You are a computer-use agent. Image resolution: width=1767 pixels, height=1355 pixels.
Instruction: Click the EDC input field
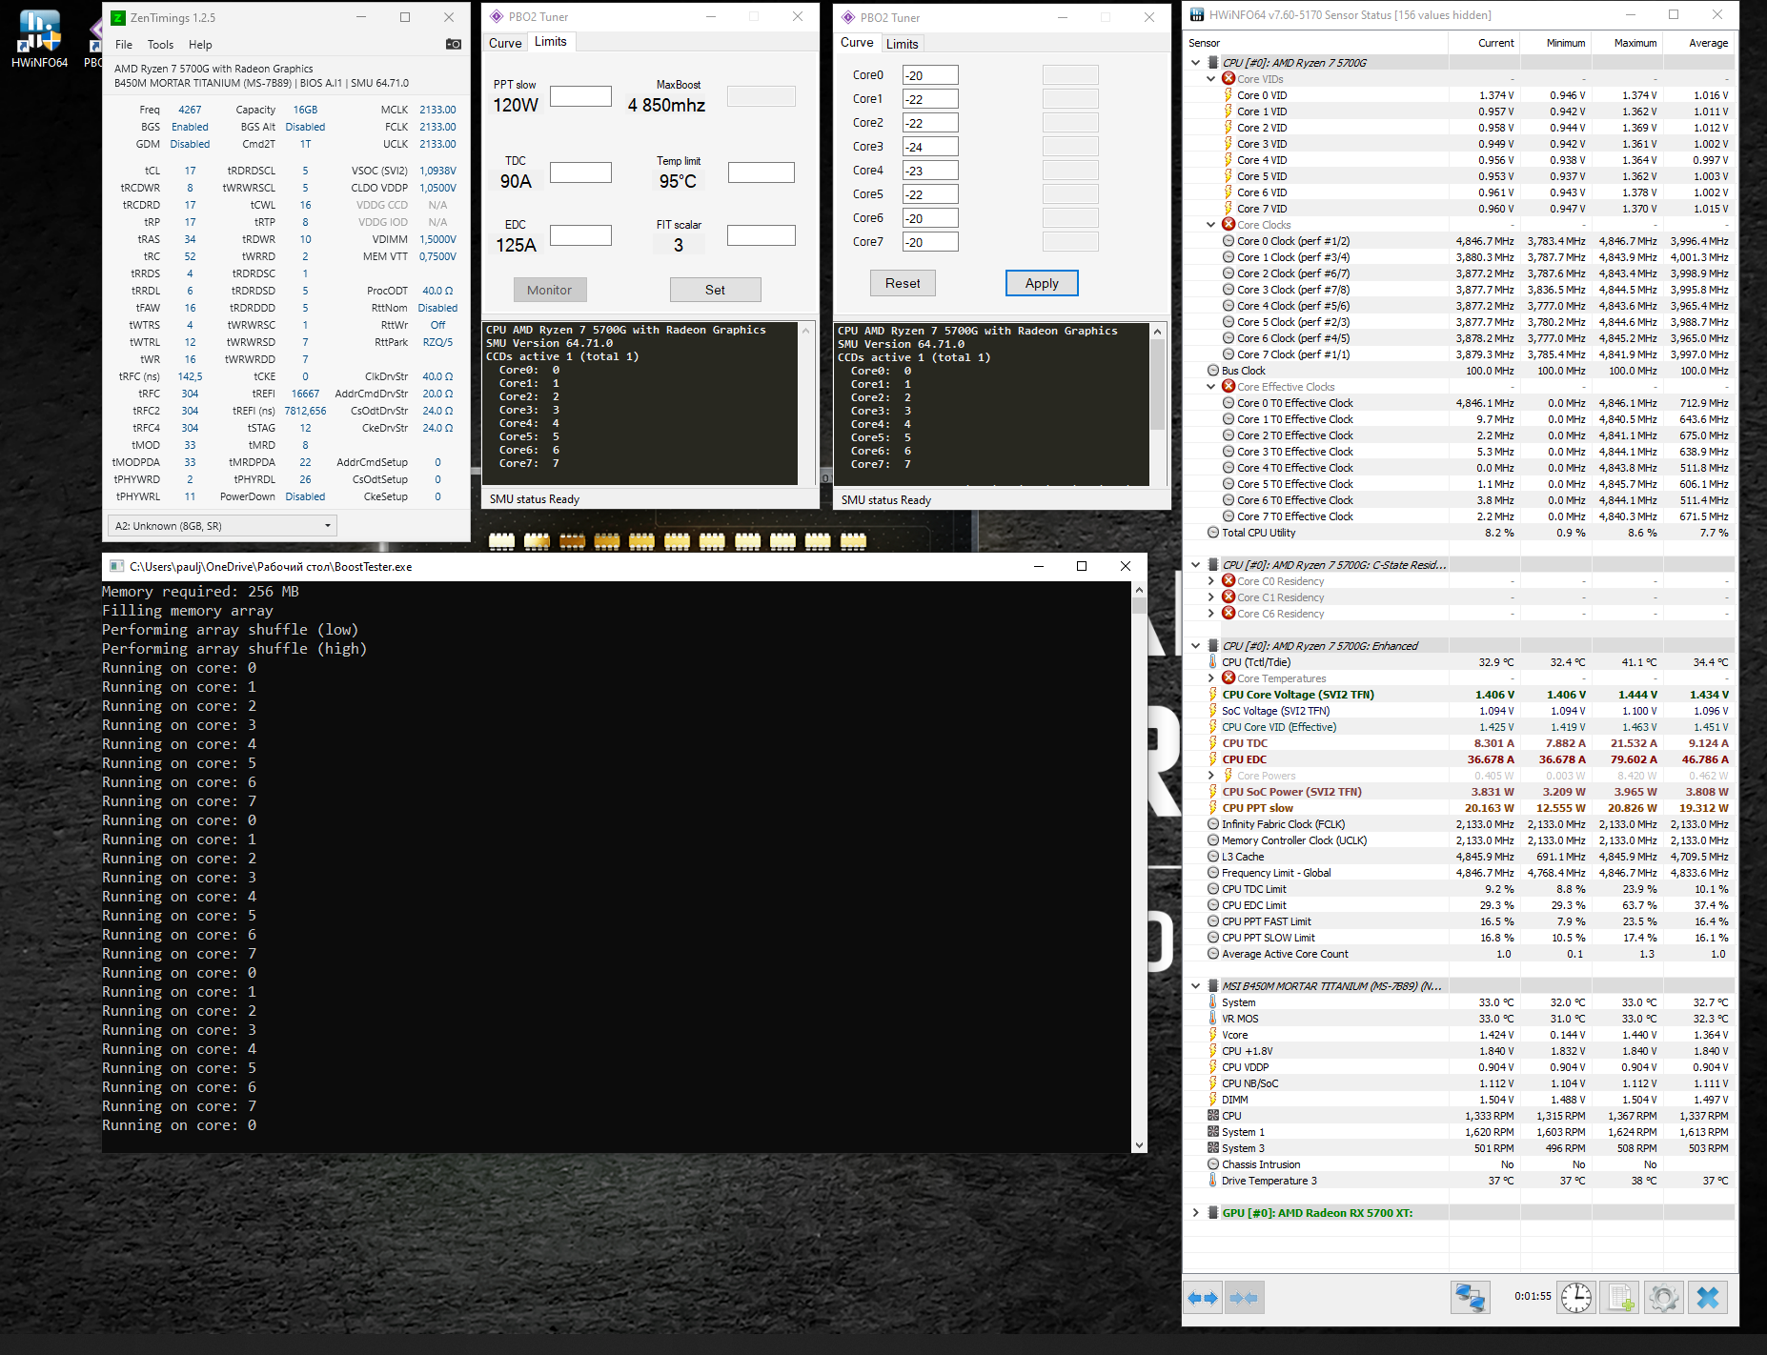click(x=580, y=235)
